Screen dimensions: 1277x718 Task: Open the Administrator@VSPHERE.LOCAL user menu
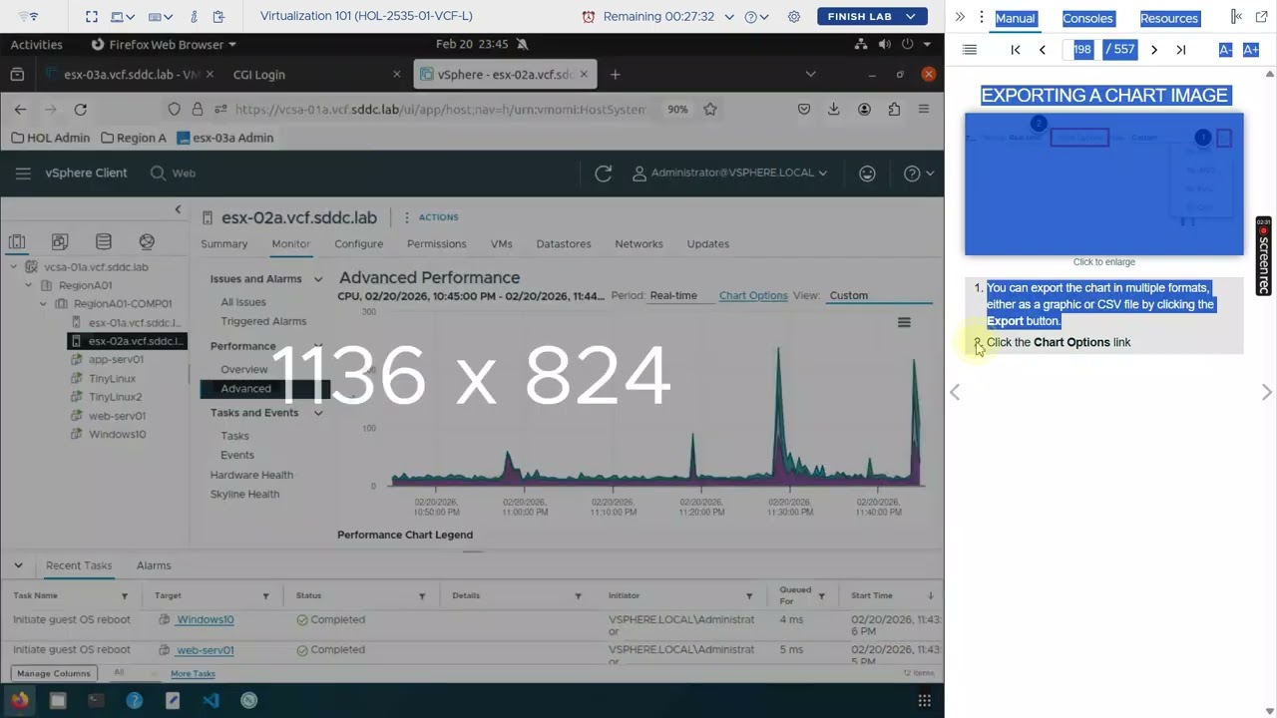click(x=729, y=174)
